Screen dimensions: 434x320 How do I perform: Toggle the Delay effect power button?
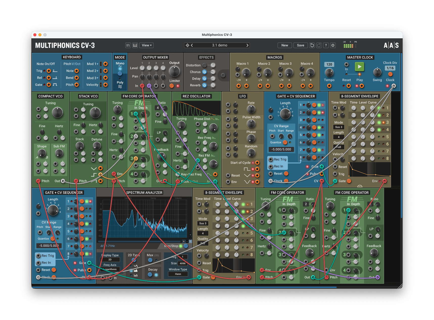(204, 79)
